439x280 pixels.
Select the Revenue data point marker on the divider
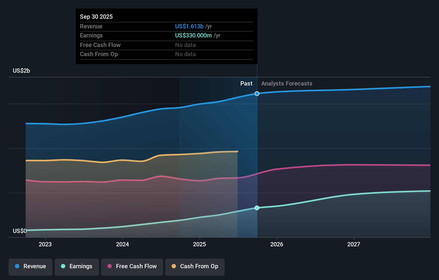point(257,94)
